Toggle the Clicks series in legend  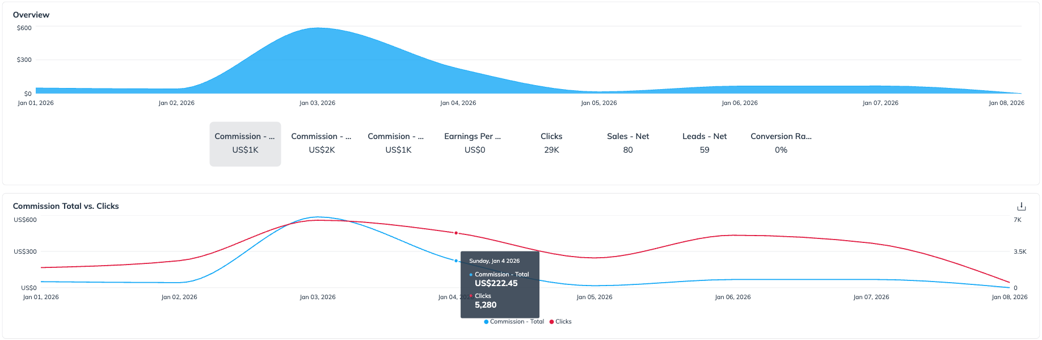coord(563,322)
